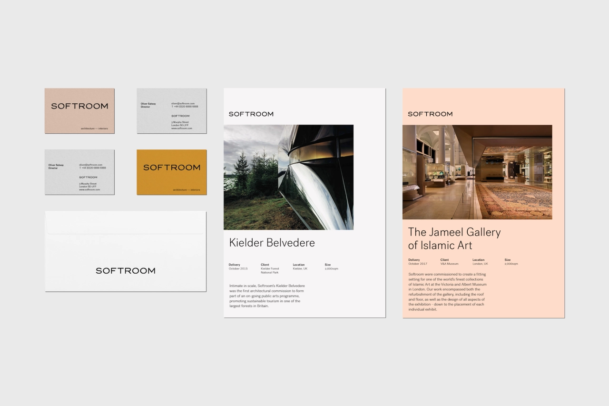Click the small SOFTROOM wordmark on the lower grey card
609x406 pixels.
tap(88, 177)
